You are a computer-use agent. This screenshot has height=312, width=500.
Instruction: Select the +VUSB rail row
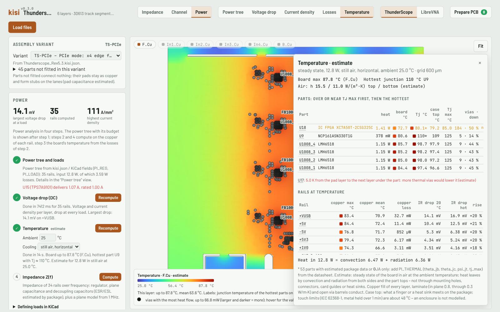point(391,216)
